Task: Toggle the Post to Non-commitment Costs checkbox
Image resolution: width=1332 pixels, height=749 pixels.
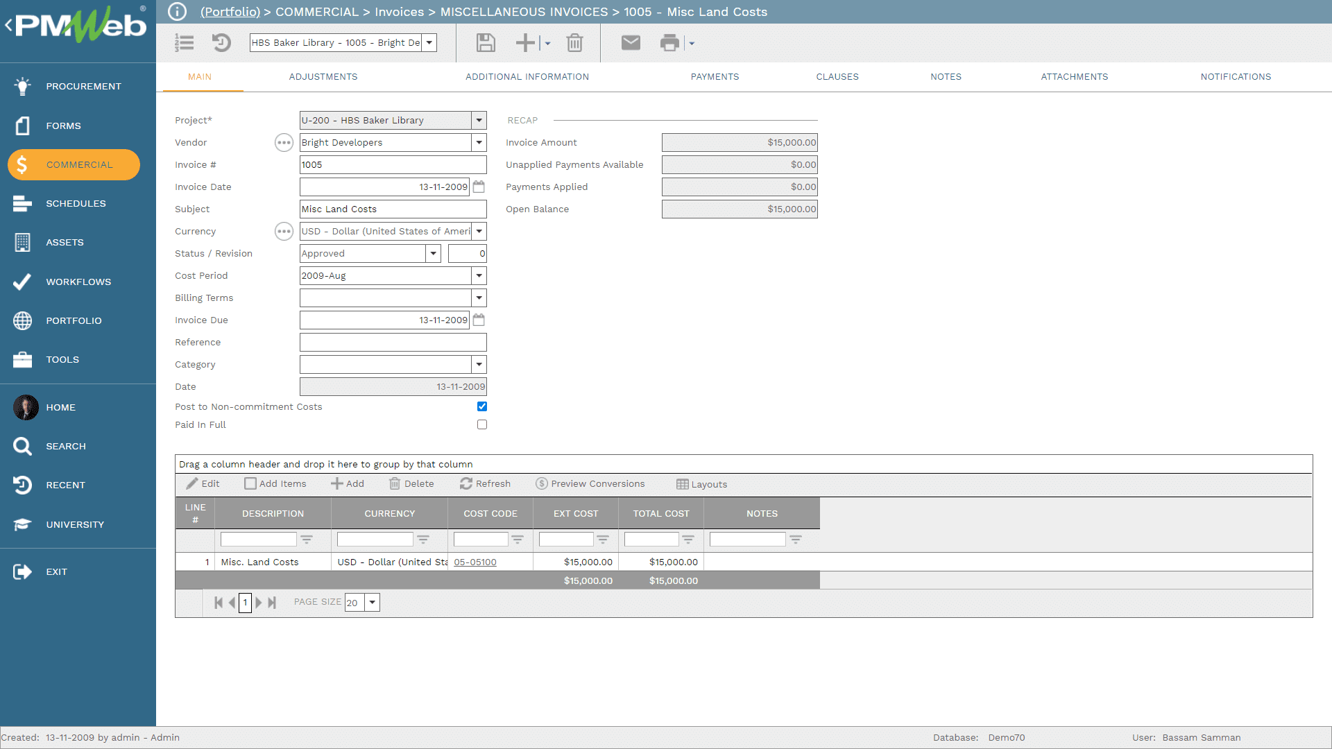Action: [x=481, y=407]
